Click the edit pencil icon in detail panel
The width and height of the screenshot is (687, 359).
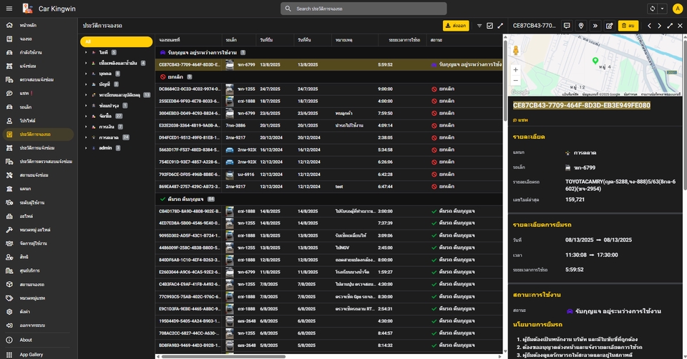(x=610, y=26)
